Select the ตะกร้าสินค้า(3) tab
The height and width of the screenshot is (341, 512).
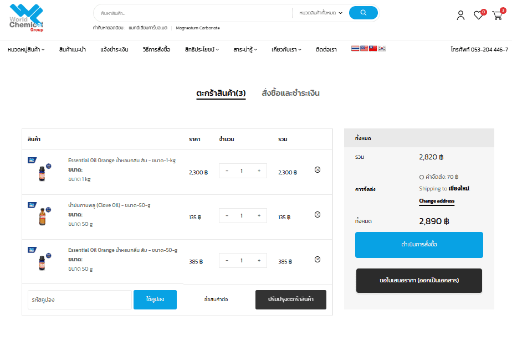[221, 94]
